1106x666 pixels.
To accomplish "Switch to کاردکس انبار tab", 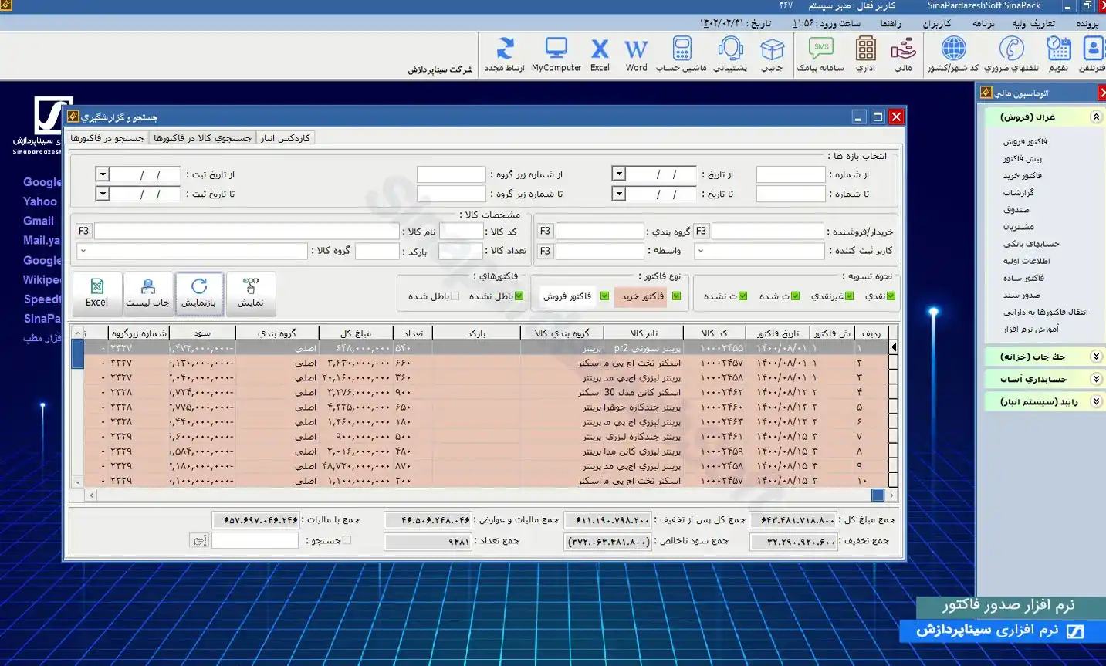I will (286, 138).
